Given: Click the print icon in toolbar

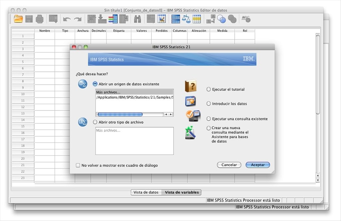Looking at the screenshot, I should (x=40, y=19).
